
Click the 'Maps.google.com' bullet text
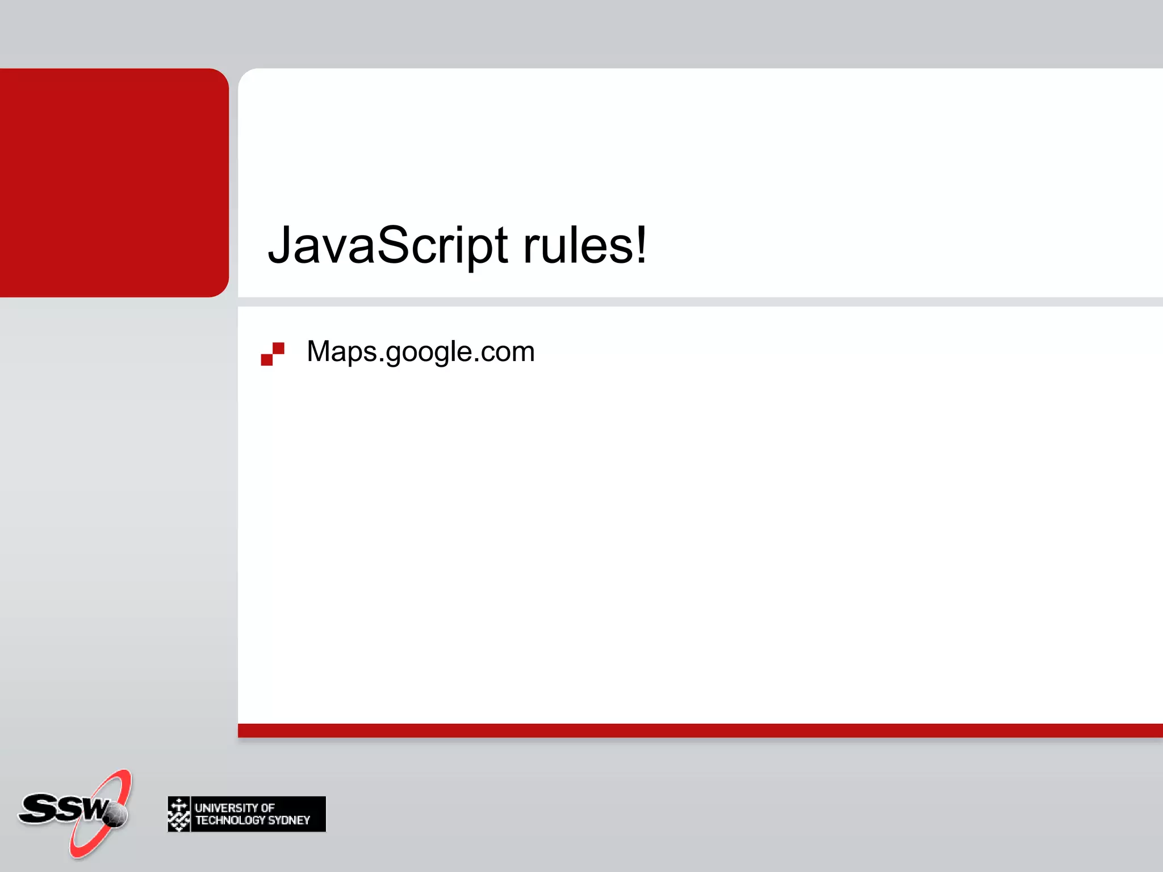pos(421,352)
